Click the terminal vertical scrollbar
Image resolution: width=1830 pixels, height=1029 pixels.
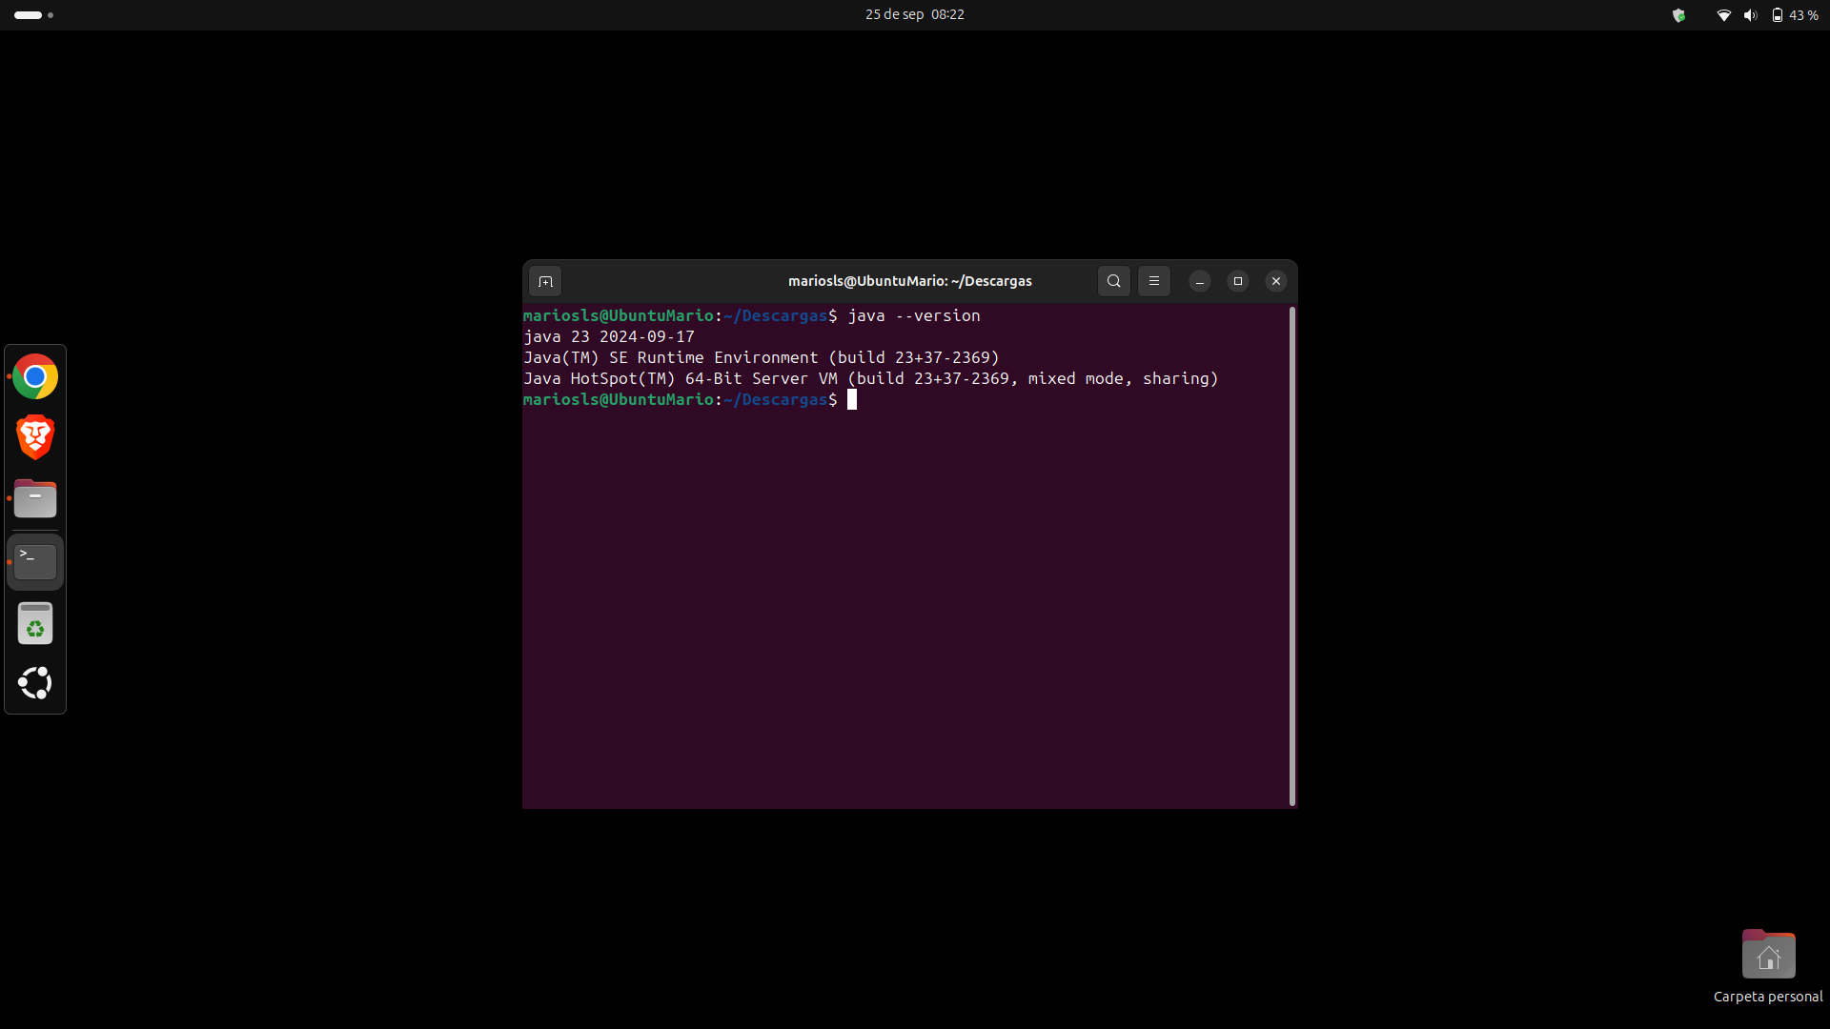click(x=1291, y=556)
